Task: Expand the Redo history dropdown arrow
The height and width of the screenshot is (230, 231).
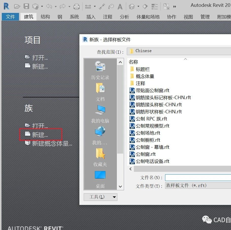Action: (x=69, y=7)
